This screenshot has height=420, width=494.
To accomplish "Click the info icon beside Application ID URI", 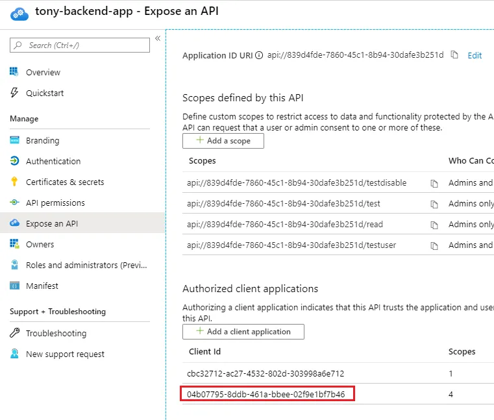I will coord(260,55).
